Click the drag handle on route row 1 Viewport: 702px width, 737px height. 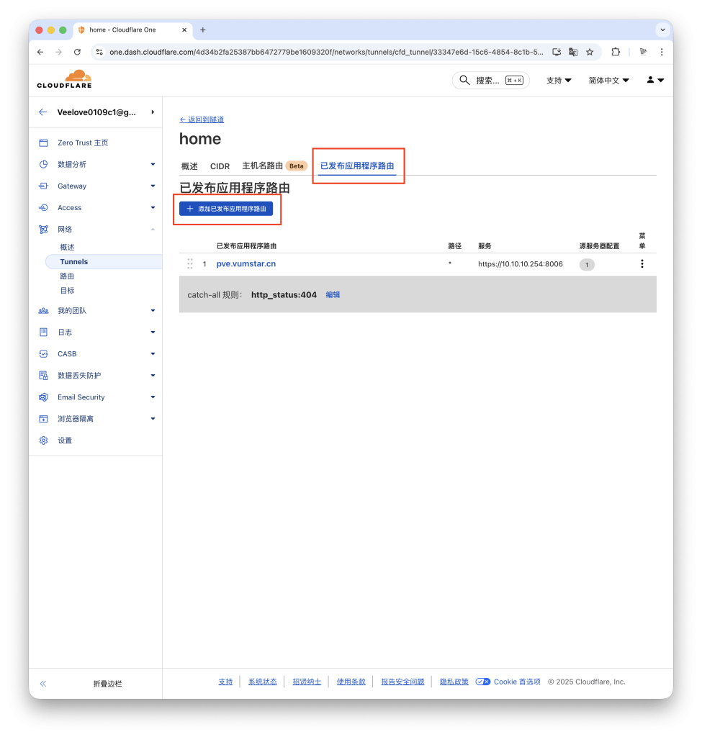click(190, 264)
